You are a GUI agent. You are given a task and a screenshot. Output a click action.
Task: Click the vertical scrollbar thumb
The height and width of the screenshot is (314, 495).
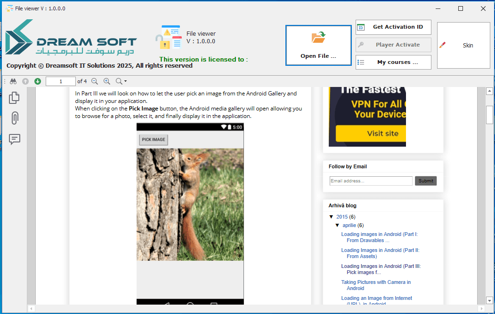click(x=489, y=115)
